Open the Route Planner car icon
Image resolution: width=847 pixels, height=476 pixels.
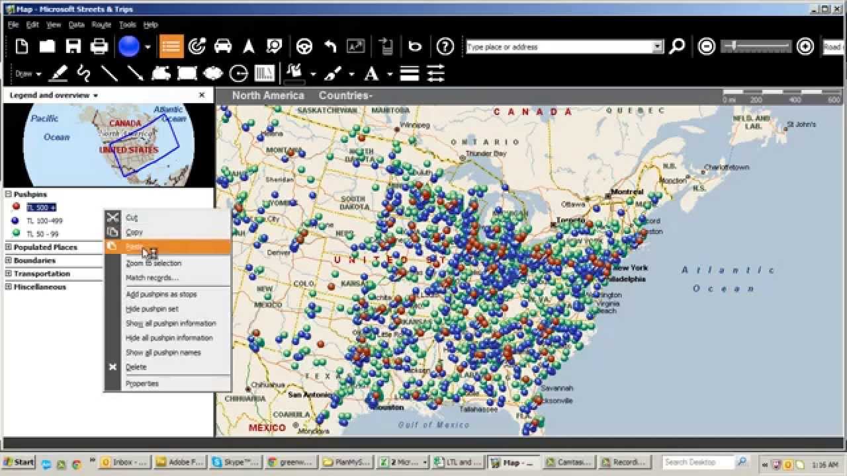click(223, 46)
